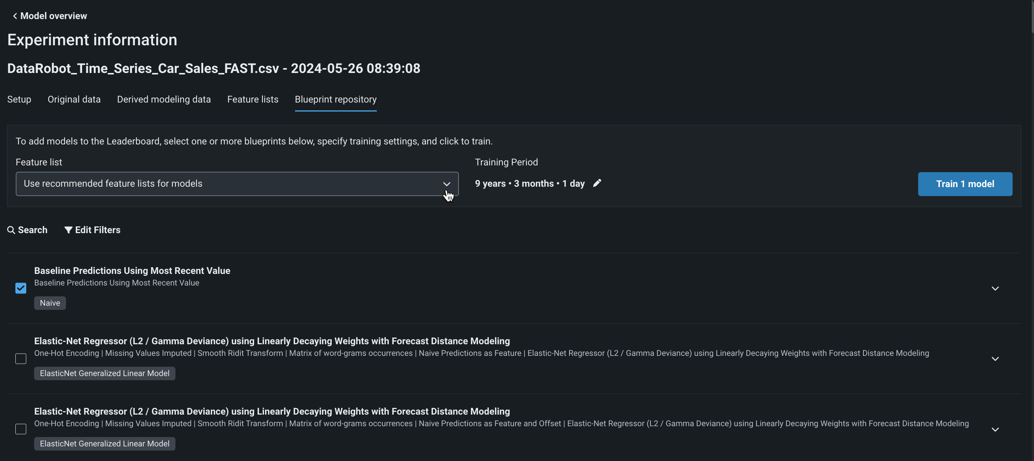
Task: Click the Search magnifier icon
Action: (11, 230)
